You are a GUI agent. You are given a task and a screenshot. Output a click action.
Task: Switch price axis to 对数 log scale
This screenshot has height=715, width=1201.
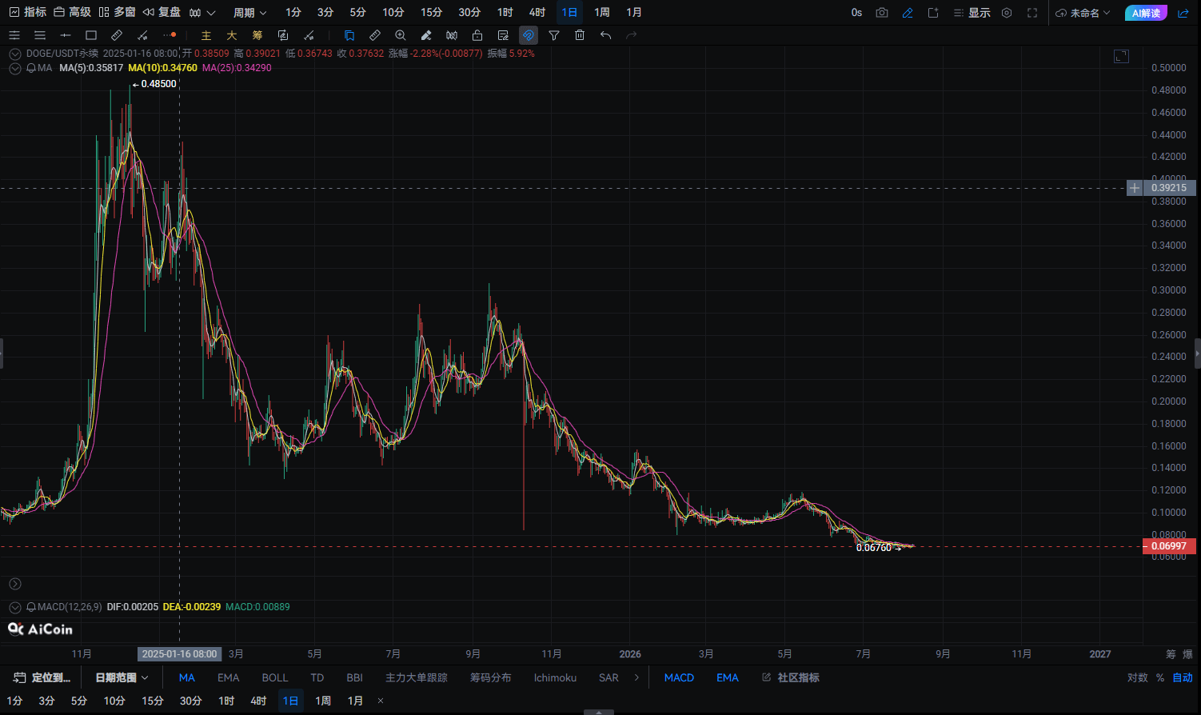point(1138,677)
